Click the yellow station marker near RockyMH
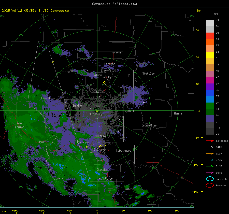 tap(68, 66)
